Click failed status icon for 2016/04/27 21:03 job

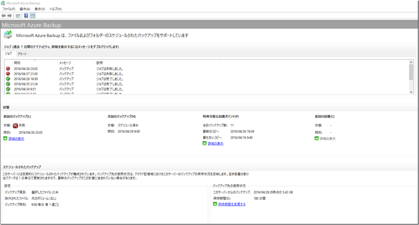(x=8, y=74)
